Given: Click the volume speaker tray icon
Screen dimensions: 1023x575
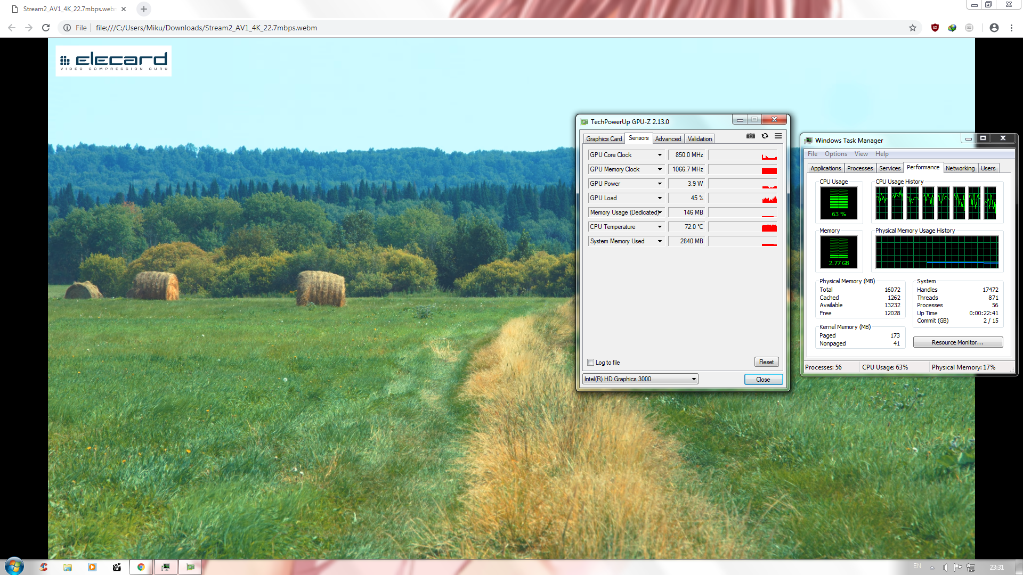Looking at the screenshot, I should [945, 567].
